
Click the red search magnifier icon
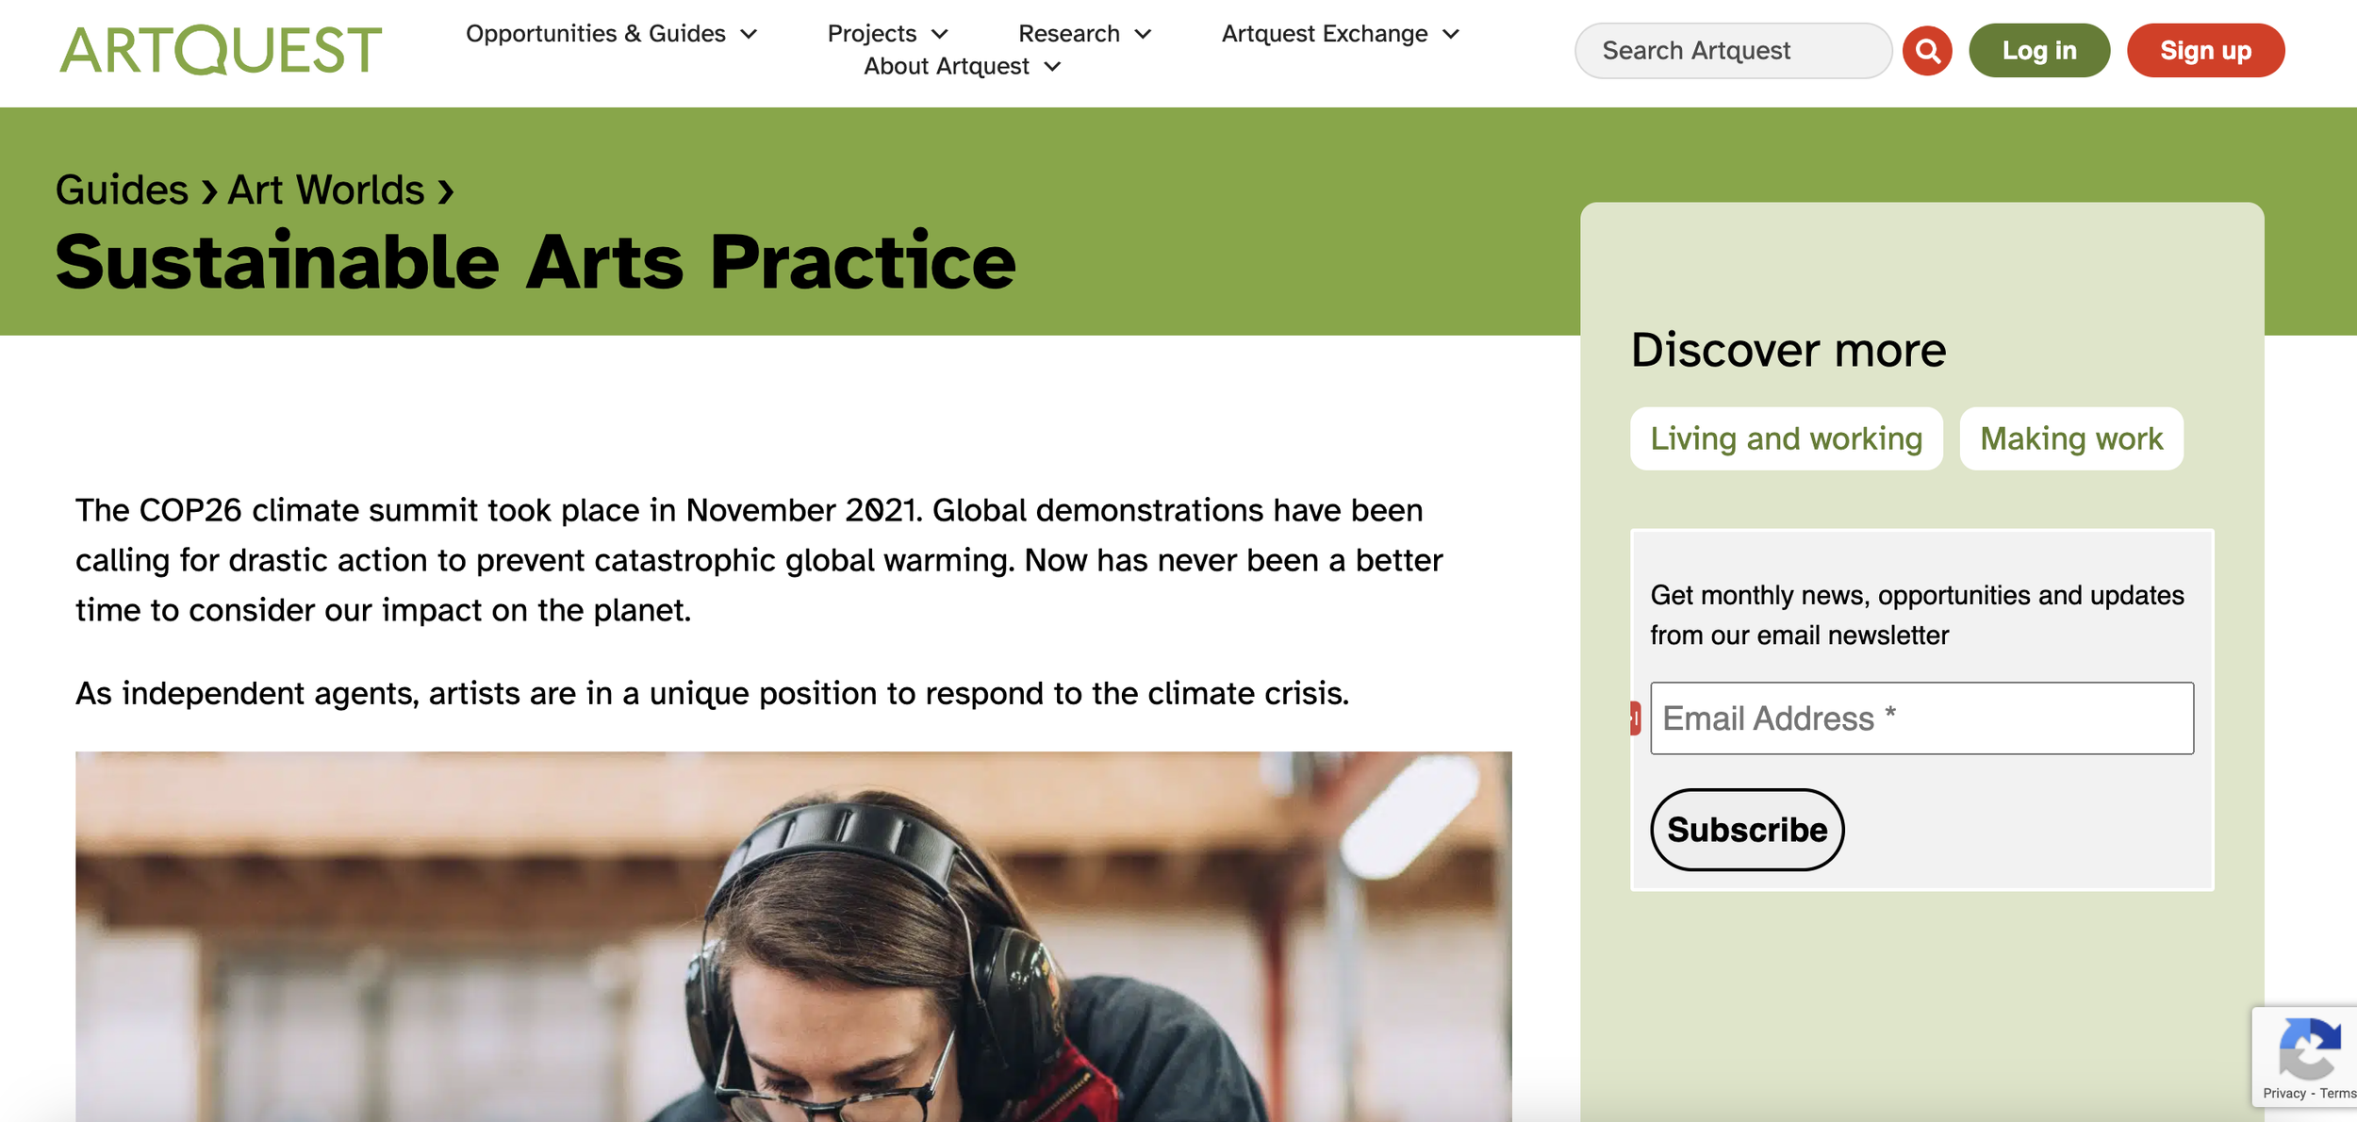[1926, 50]
